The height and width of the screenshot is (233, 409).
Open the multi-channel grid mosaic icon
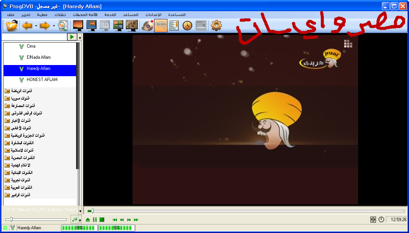coord(131,26)
